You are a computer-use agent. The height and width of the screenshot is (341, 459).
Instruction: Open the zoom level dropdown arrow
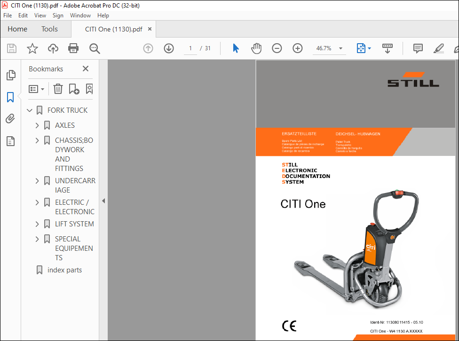click(341, 48)
